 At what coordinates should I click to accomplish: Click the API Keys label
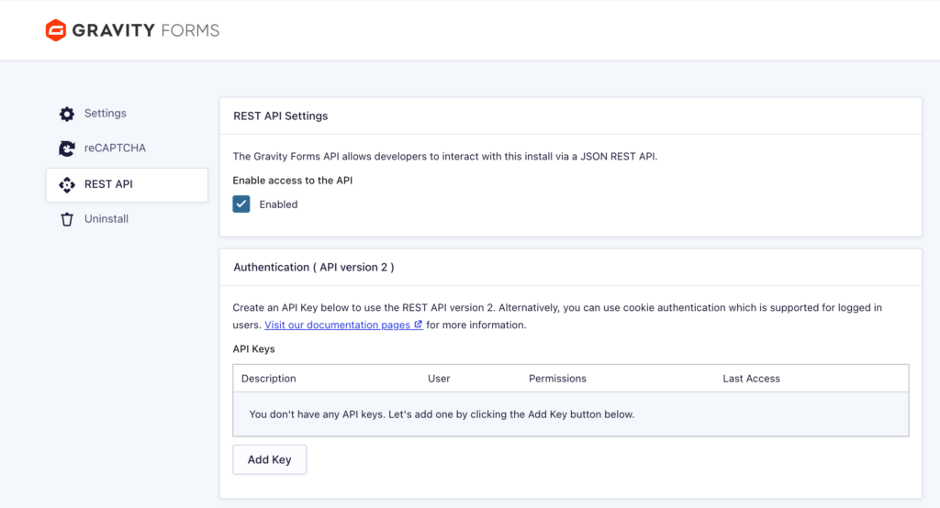pyautogui.click(x=253, y=348)
